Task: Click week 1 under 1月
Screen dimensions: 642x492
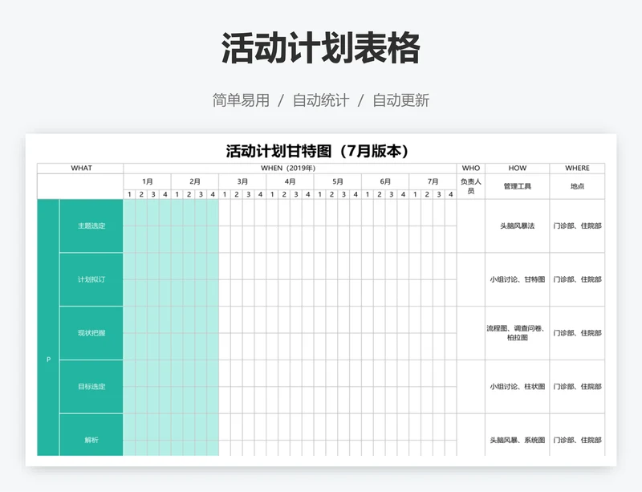Action: click(x=129, y=194)
